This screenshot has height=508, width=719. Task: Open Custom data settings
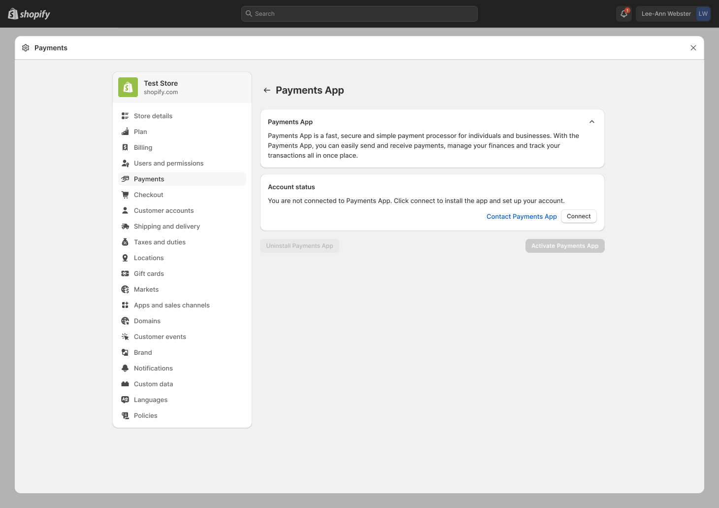click(182, 384)
